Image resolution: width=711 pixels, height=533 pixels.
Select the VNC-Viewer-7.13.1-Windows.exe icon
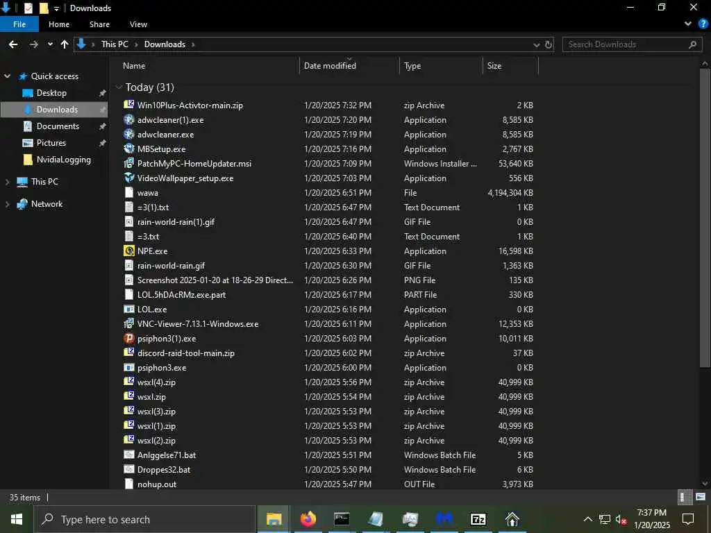coord(128,323)
